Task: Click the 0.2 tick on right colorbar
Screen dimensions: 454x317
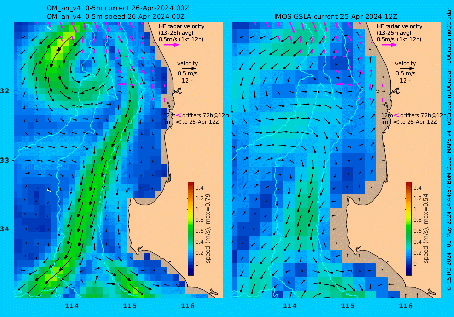Action: click(x=417, y=253)
